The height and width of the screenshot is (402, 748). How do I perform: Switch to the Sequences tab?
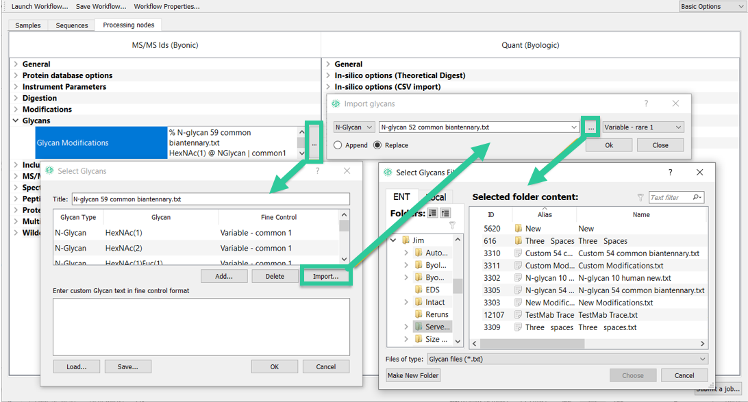(x=71, y=25)
